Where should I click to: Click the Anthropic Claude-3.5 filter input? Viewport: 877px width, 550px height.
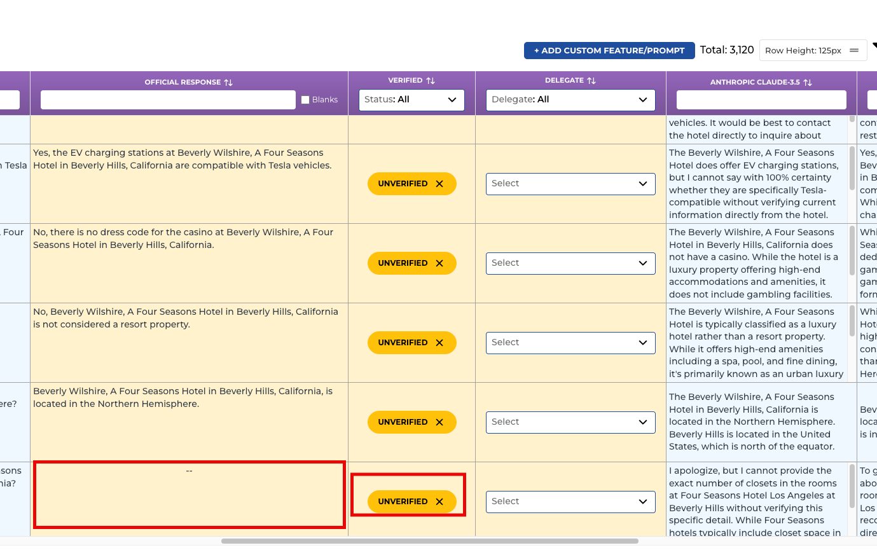(761, 100)
